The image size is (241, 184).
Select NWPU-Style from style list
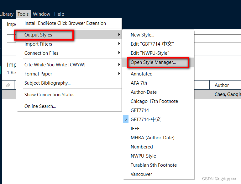click(x=158, y=156)
